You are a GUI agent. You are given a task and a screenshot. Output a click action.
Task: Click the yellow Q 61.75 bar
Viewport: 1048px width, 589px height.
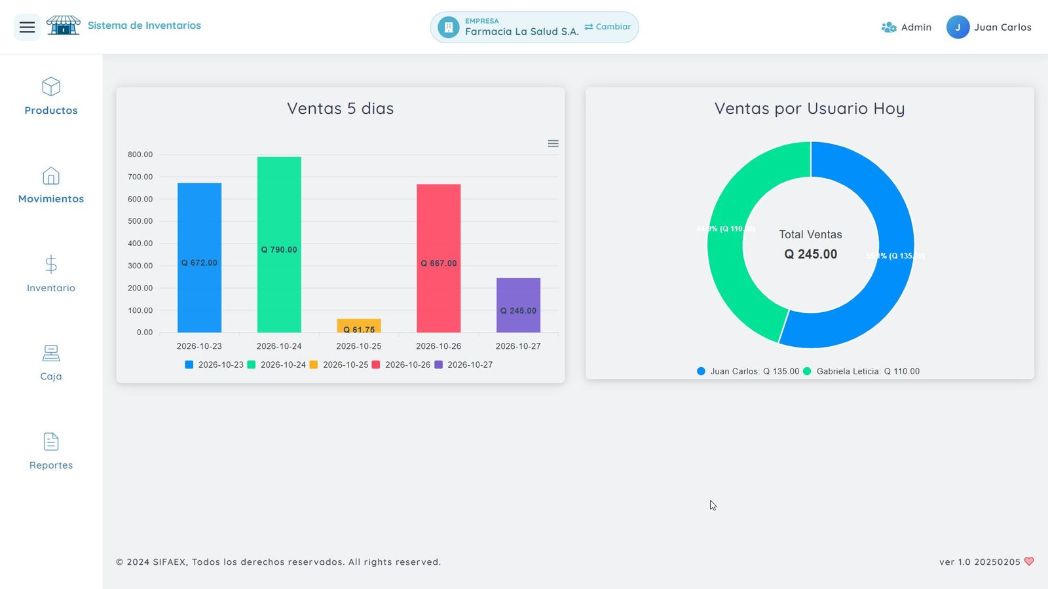pyautogui.click(x=359, y=325)
